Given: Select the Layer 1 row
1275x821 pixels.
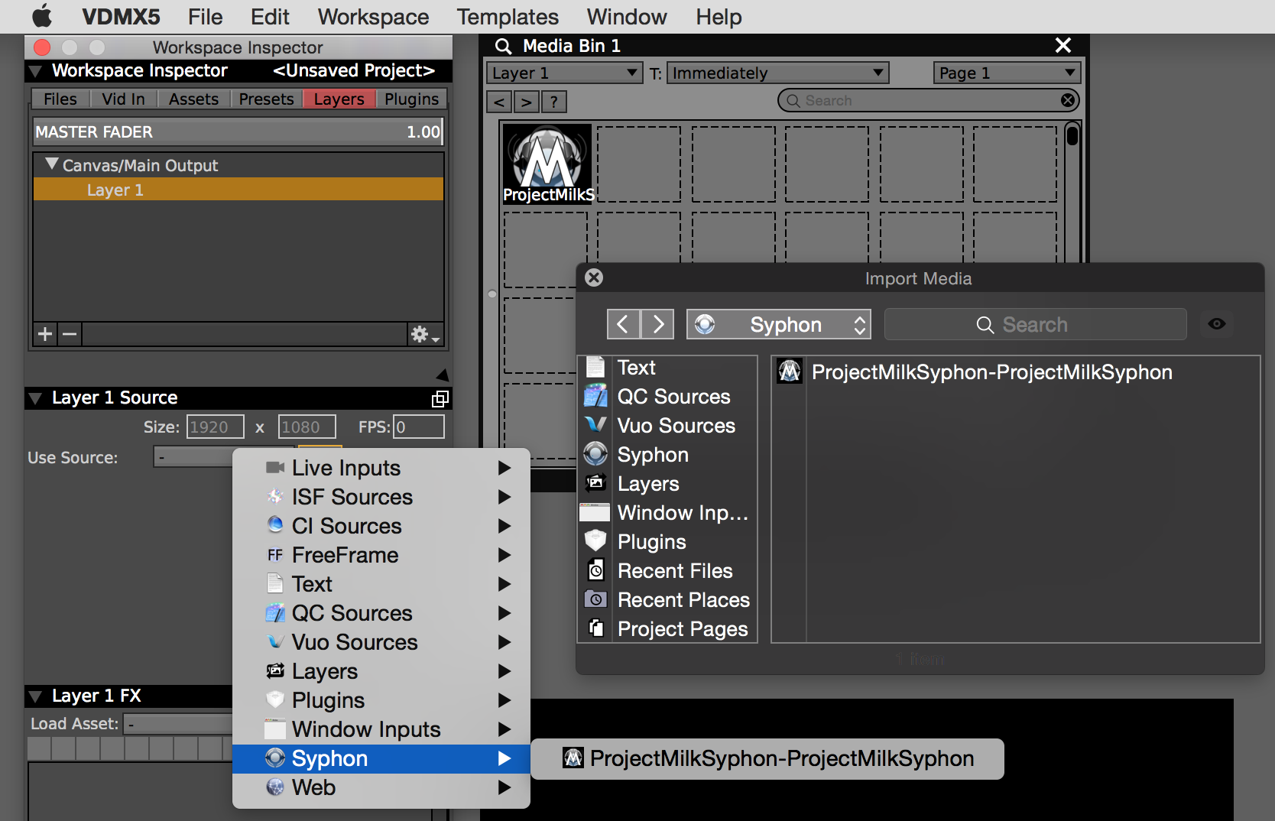Looking at the screenshot, I should pos(238,190).
